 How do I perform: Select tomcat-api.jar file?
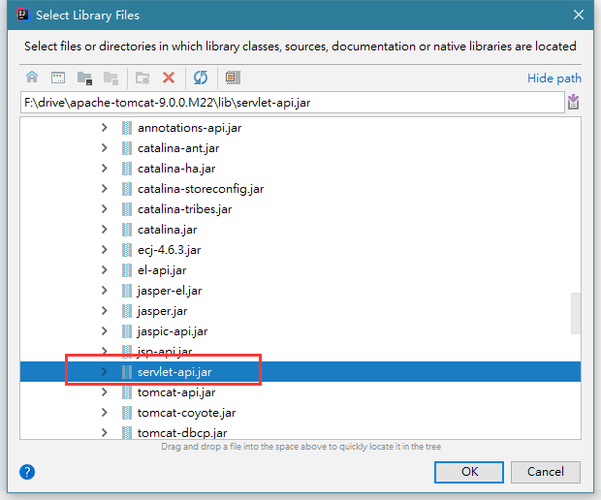coord(176,391)
